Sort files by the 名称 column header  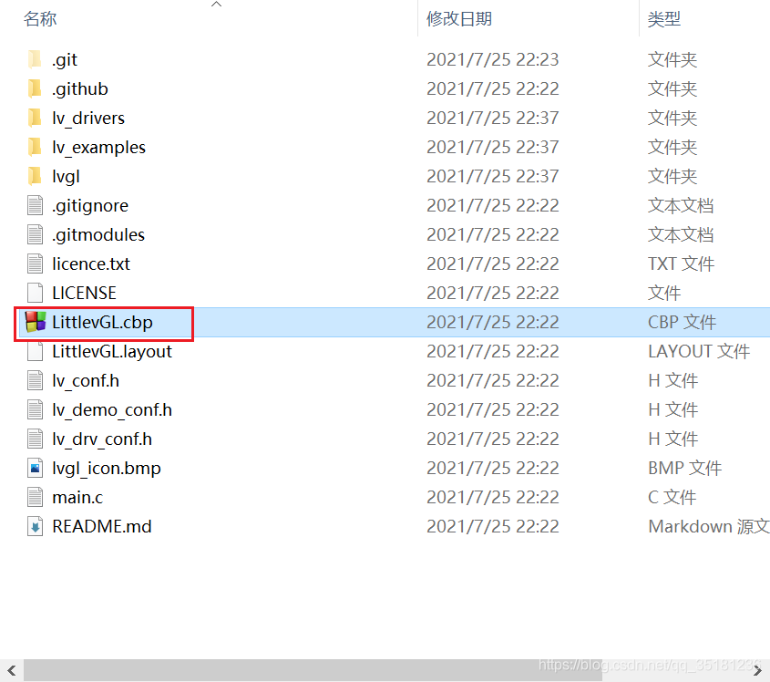[x=40, y=18]
